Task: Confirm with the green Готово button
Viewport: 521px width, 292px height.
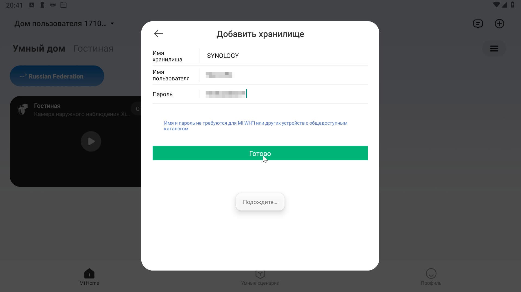Action: pos(260,153)
